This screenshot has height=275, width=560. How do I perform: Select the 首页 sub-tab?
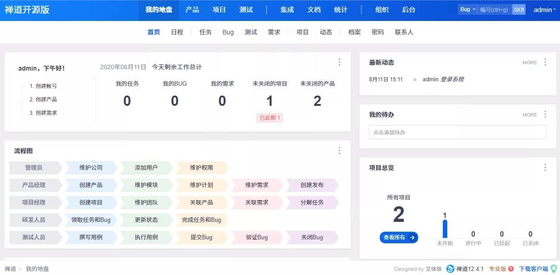[x=154, y=32]
